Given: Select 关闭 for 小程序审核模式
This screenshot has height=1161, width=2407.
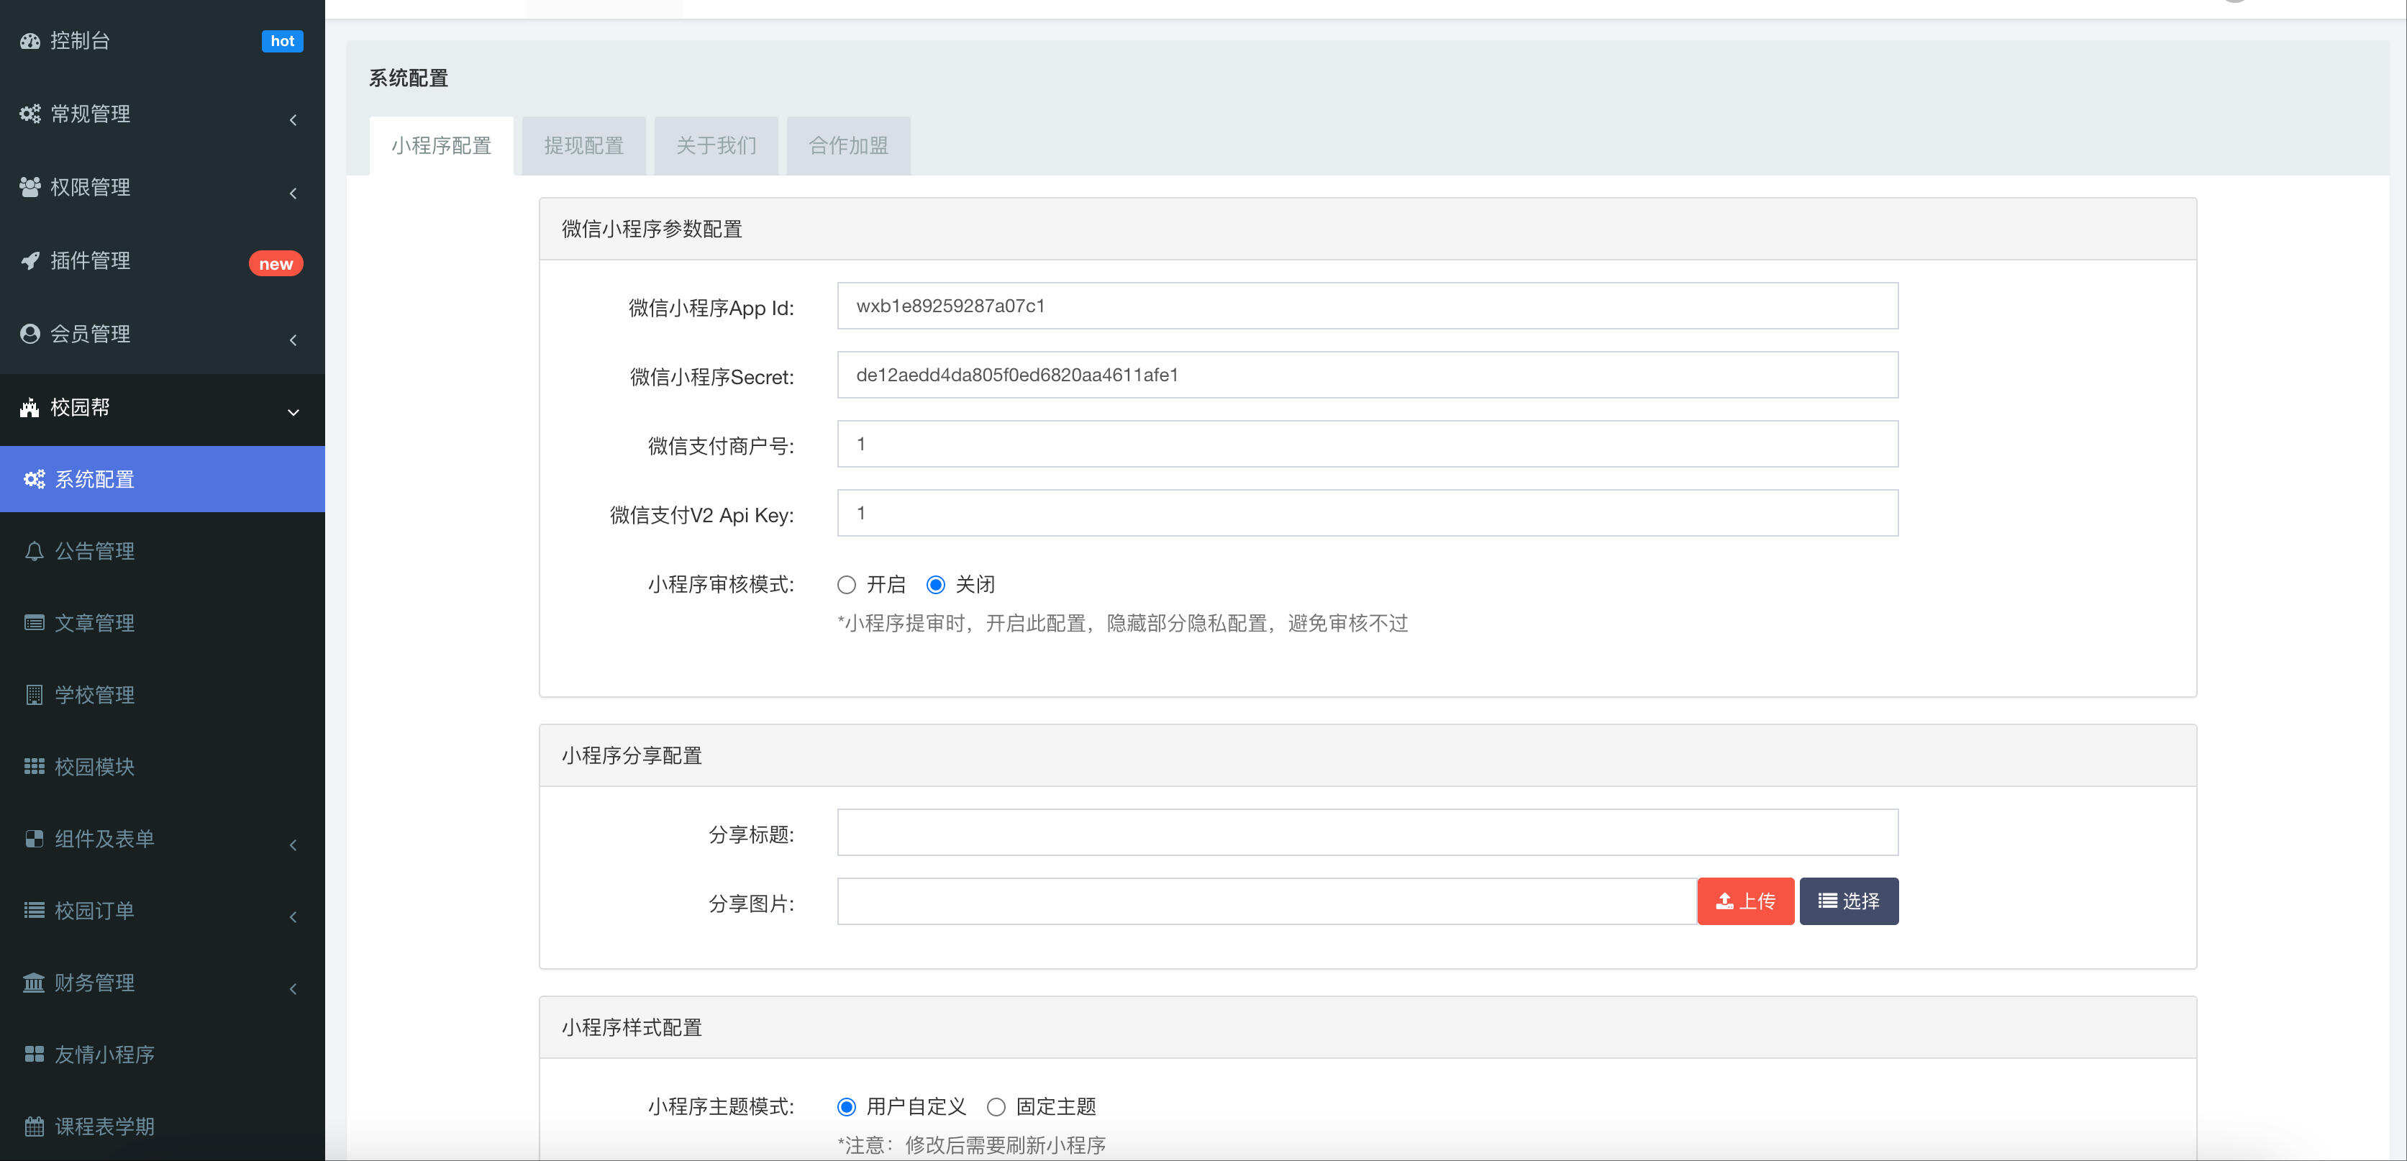Looking at the screenshot, I should pos(935,585).
